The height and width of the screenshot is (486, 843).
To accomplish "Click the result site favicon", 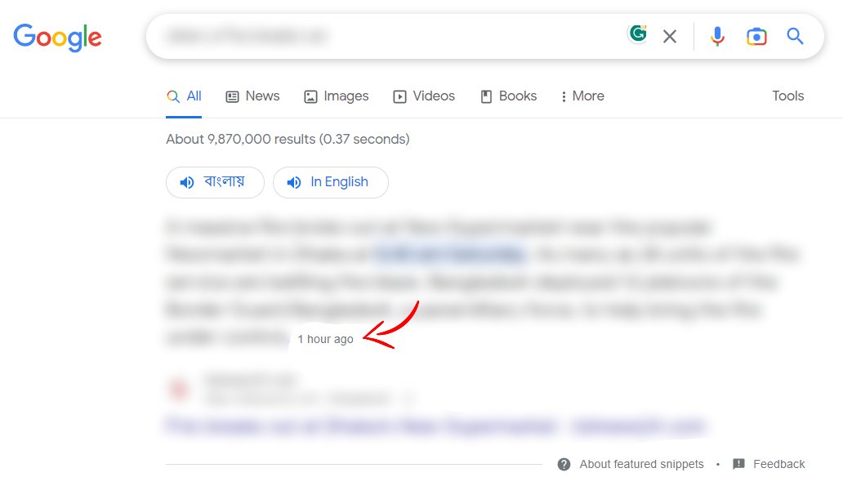I will (x=179, y=390).
